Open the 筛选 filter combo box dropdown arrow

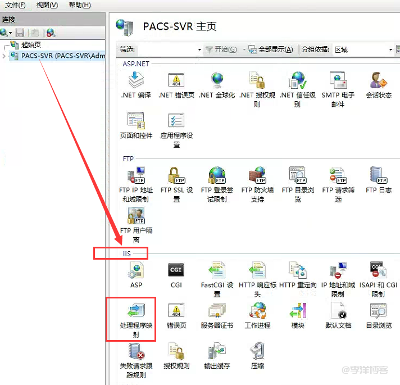click(199, 49)
